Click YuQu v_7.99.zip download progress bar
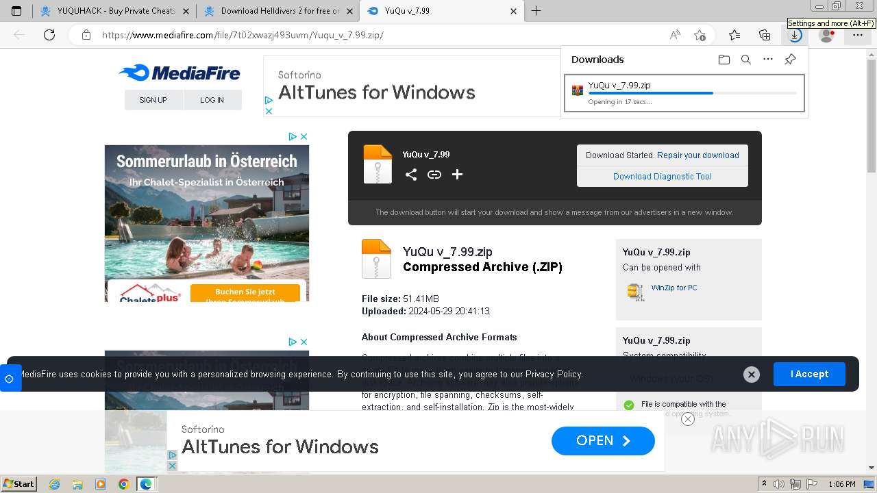The height and width of the screenshot is (493, 877). pos(692,93)
